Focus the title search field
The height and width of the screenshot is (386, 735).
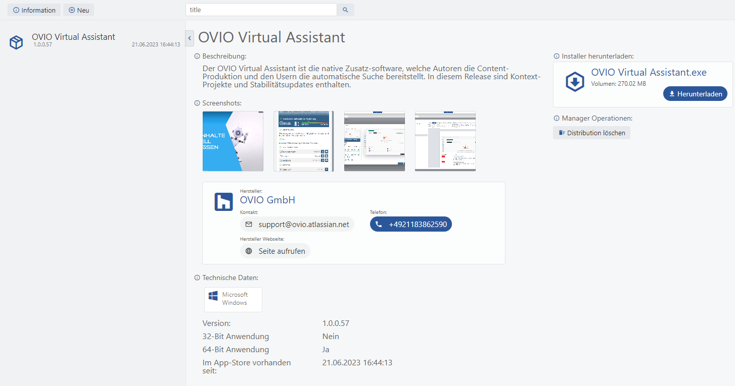click(x=261, y=10)
